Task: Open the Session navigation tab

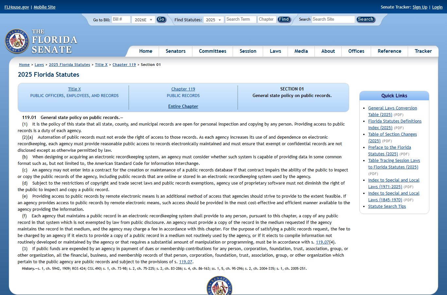Action: [x=248, y=51]
